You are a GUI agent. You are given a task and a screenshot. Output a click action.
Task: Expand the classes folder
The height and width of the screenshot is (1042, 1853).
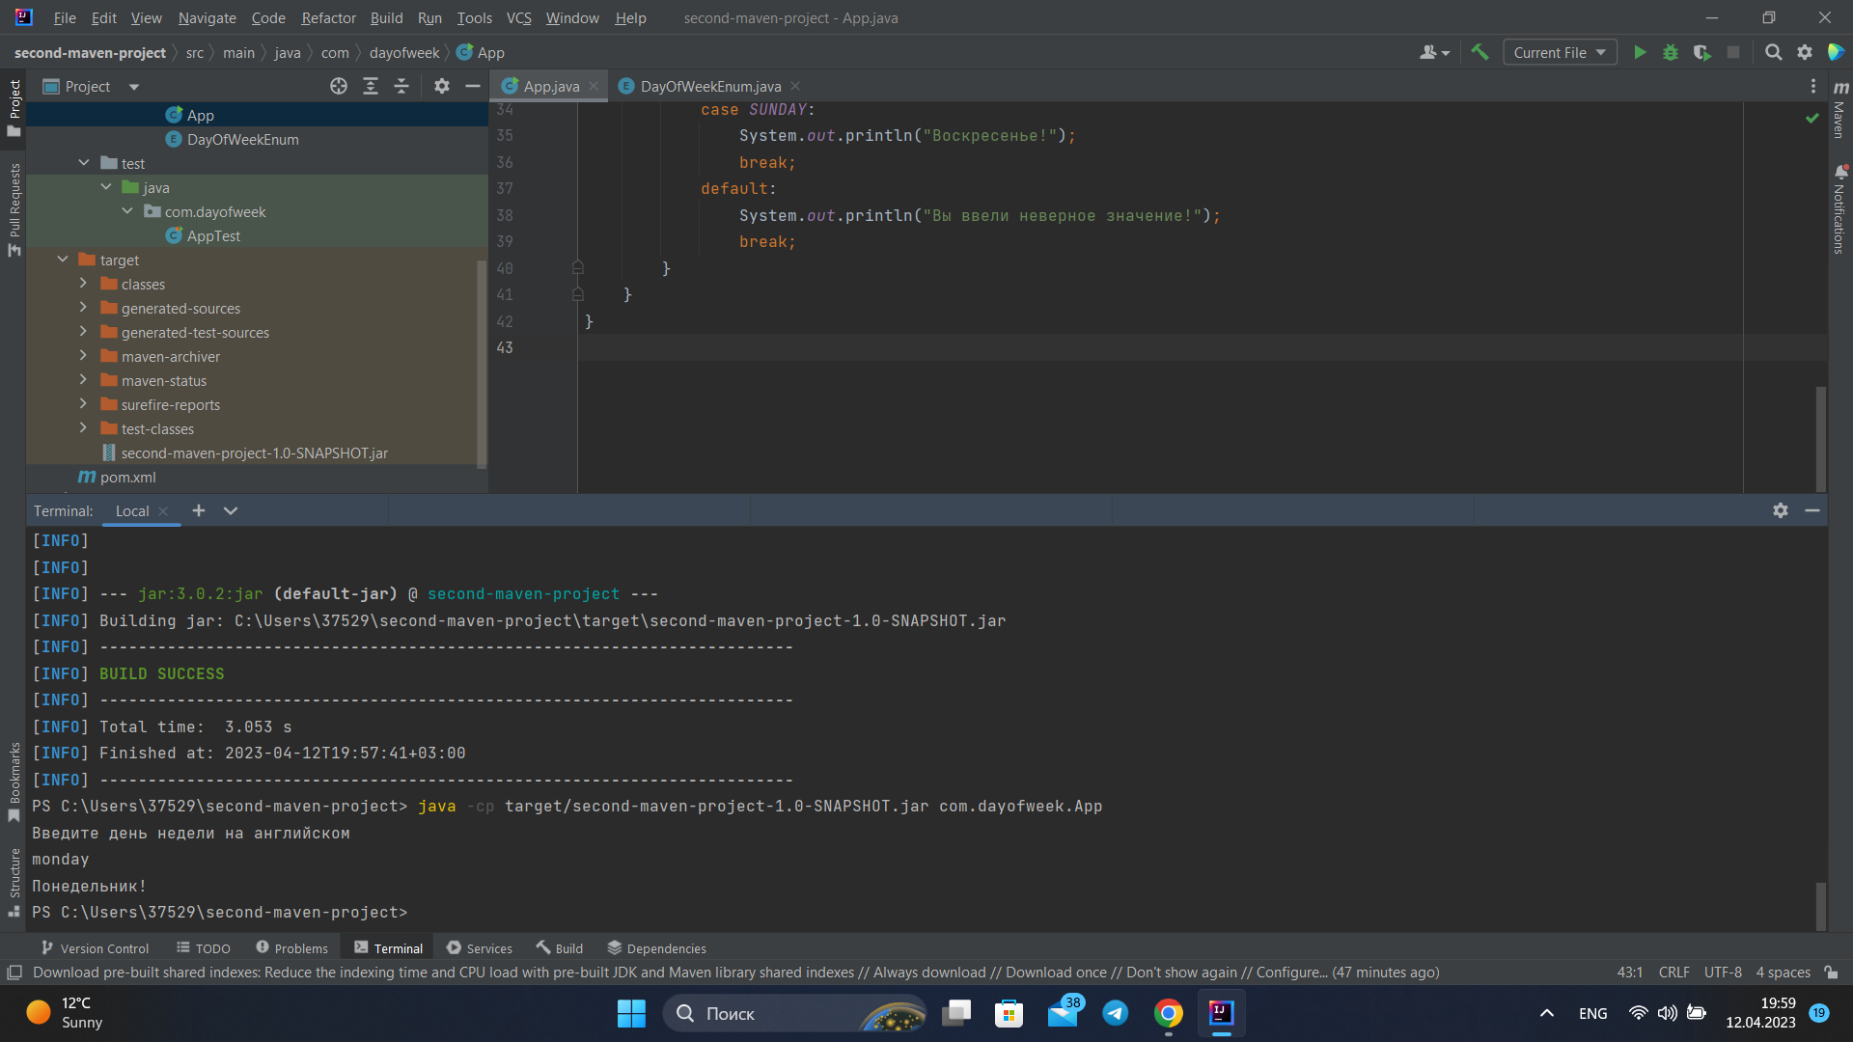tap(83, 284)
